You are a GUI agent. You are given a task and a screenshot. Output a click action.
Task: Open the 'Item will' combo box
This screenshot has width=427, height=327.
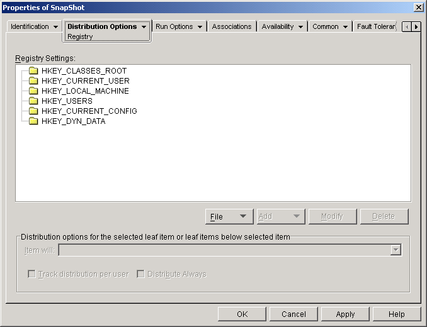tap(230, 250)
